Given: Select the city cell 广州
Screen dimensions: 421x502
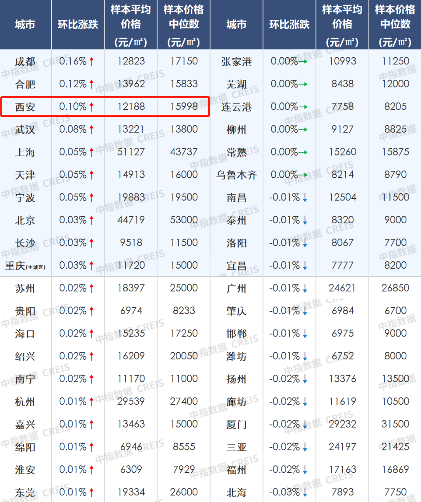Looking at the screenshot, I should 237,288.
